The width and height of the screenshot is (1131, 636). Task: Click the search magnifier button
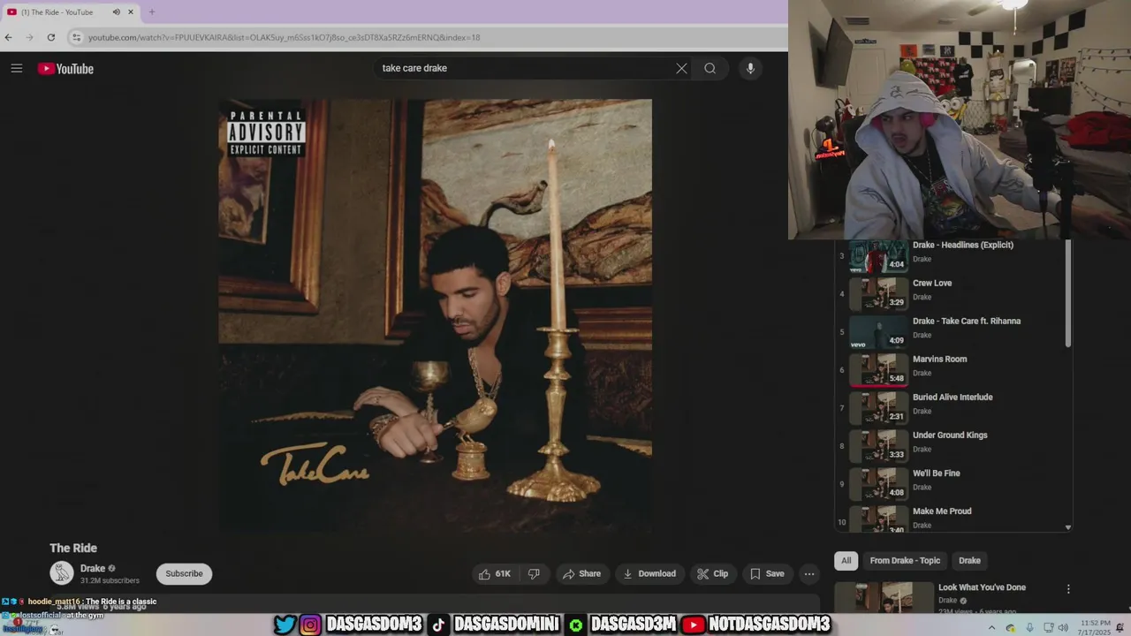(710, 68)
